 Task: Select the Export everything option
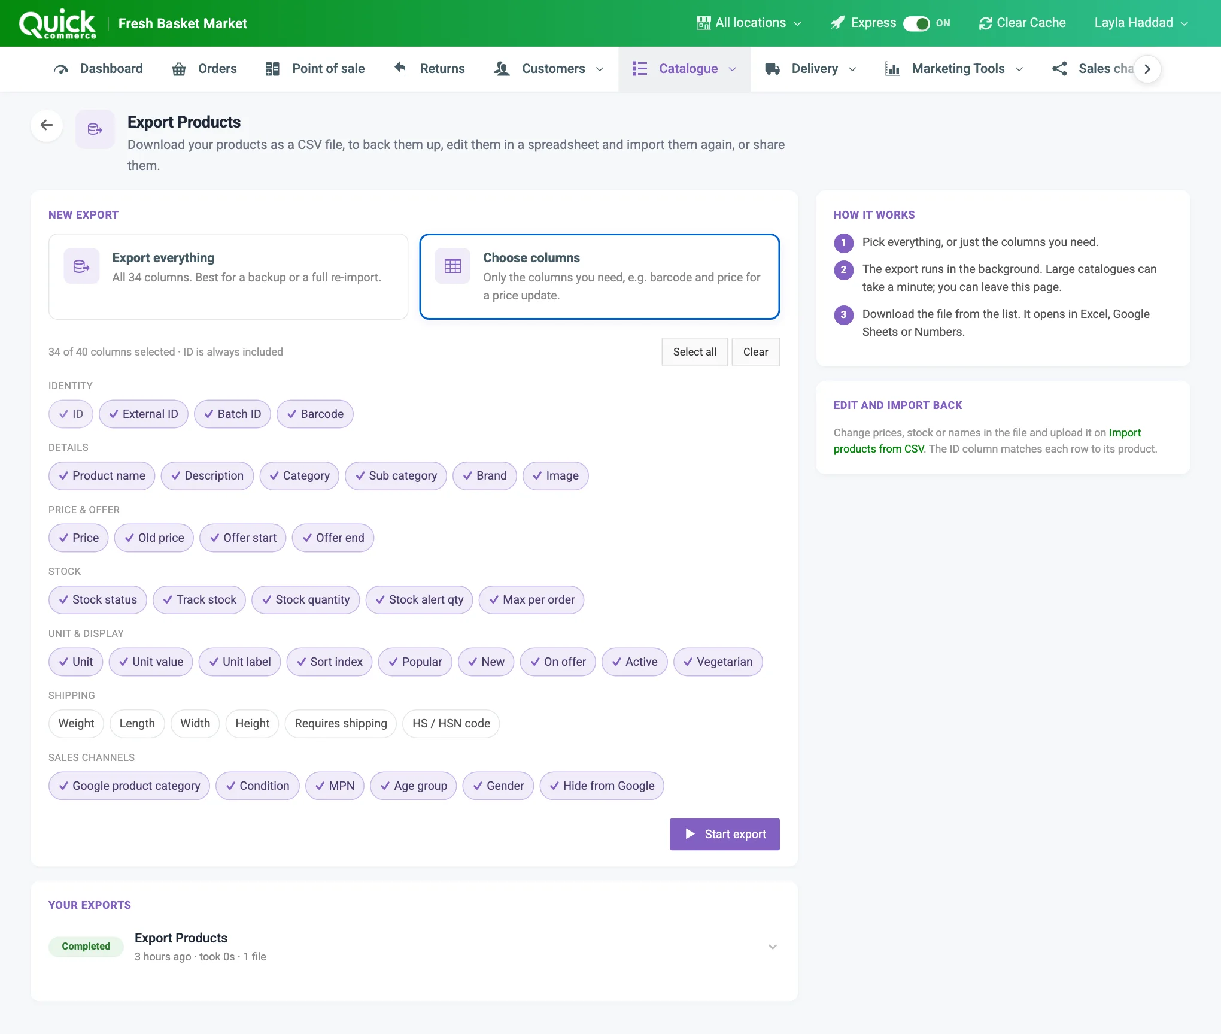[229, 277]
